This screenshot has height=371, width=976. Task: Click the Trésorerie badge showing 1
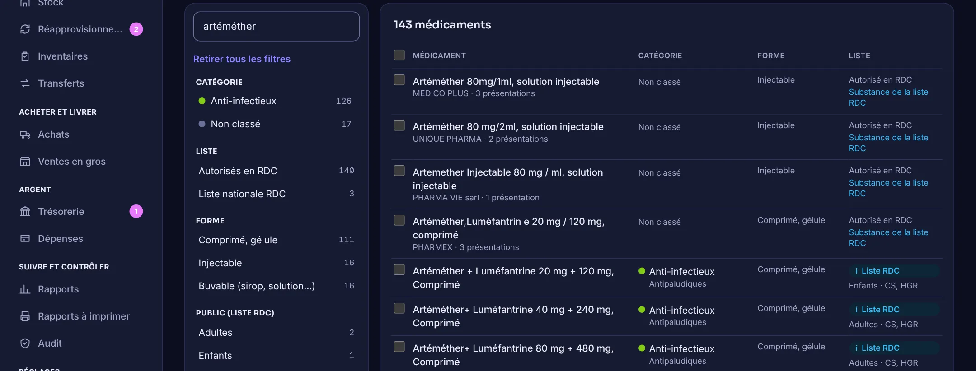[136, 211]
